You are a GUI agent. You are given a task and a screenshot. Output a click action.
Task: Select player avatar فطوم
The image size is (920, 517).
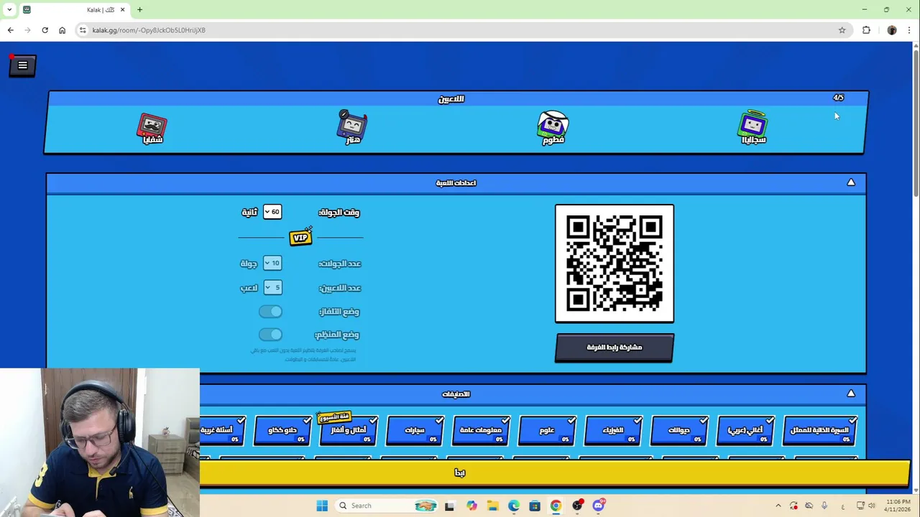(x=553, y=127)
